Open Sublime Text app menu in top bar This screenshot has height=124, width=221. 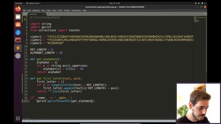coord(33,3)
